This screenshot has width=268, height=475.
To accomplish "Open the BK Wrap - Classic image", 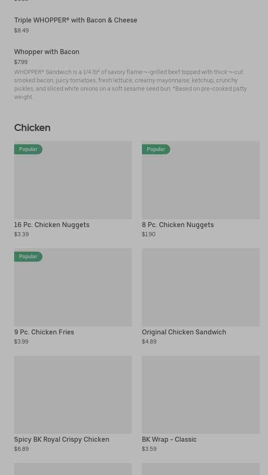I will pyautogui.click(x=201, y=394).
